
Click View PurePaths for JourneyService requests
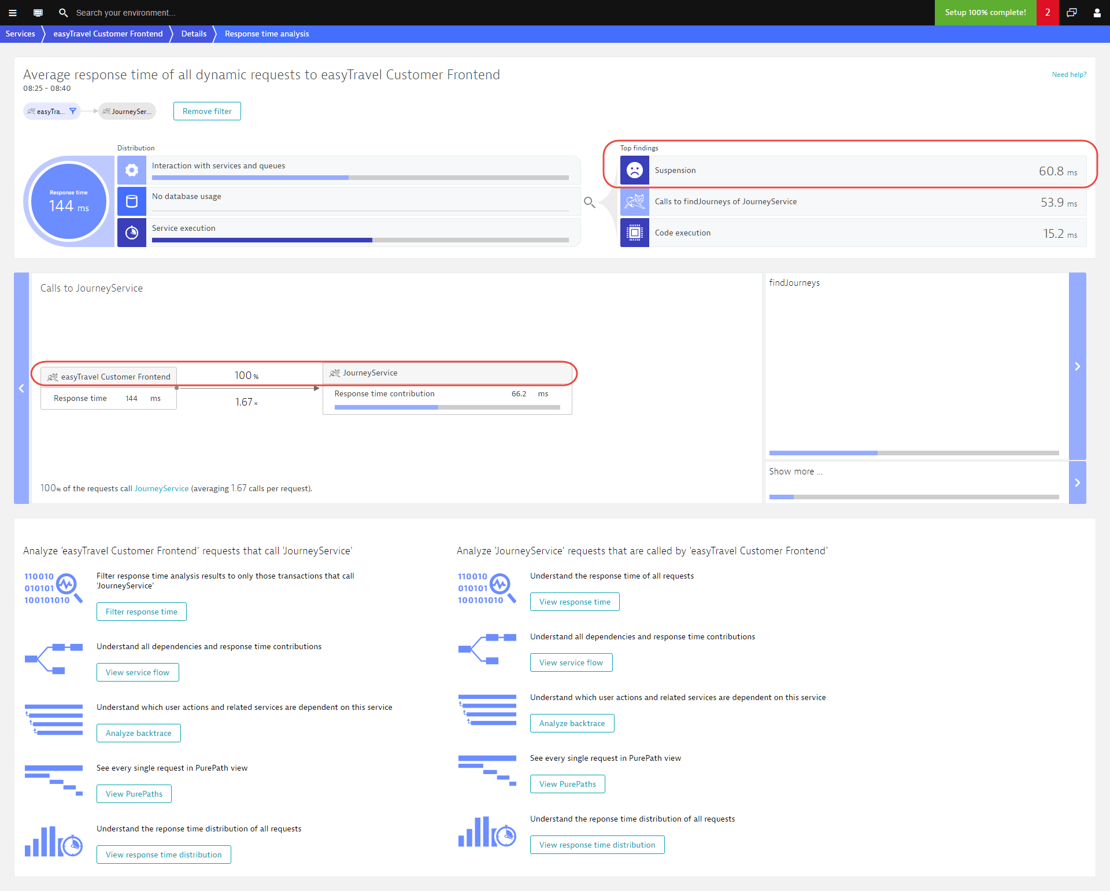point(568,784)
